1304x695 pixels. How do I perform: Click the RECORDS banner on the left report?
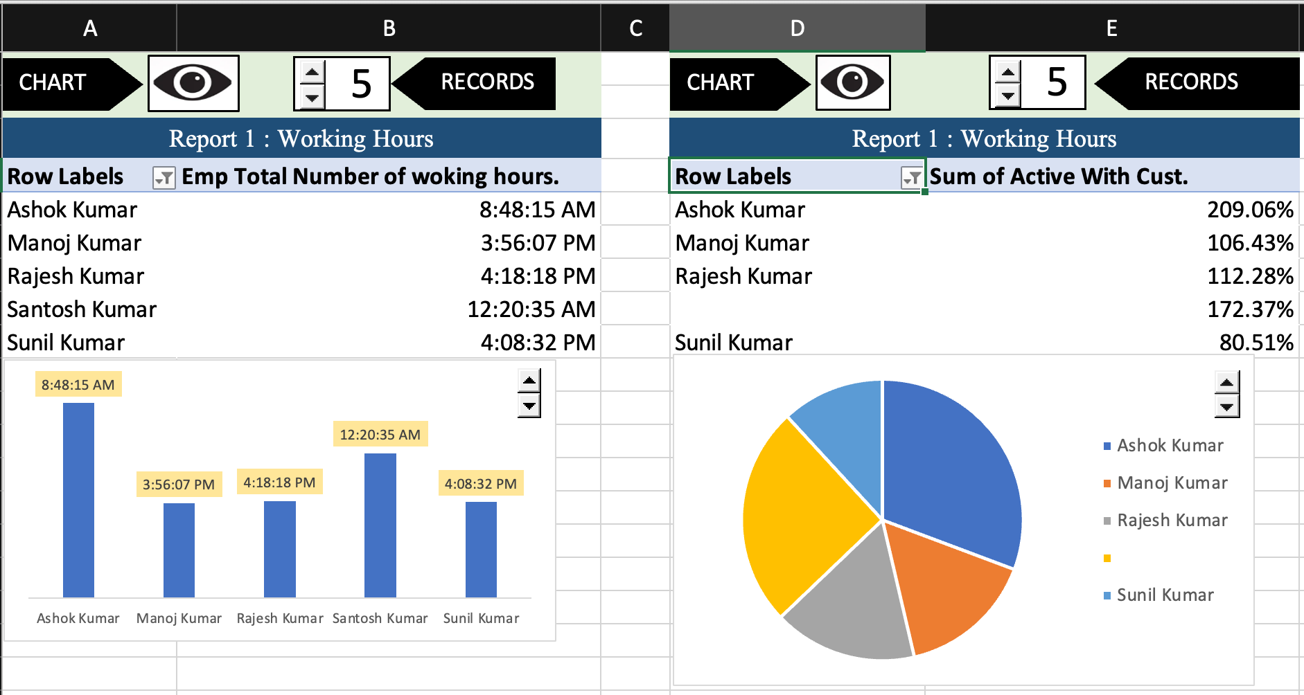click(485, 82)
